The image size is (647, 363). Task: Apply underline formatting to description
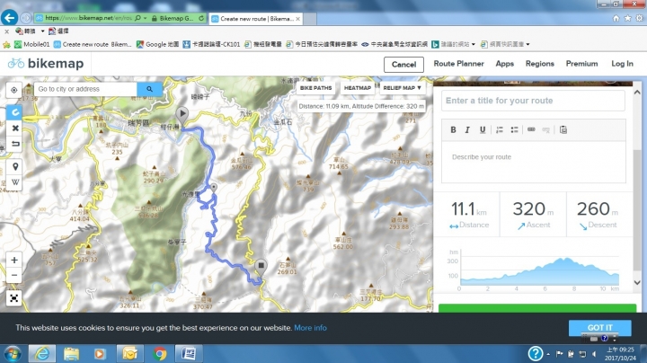tap(482, 130)
